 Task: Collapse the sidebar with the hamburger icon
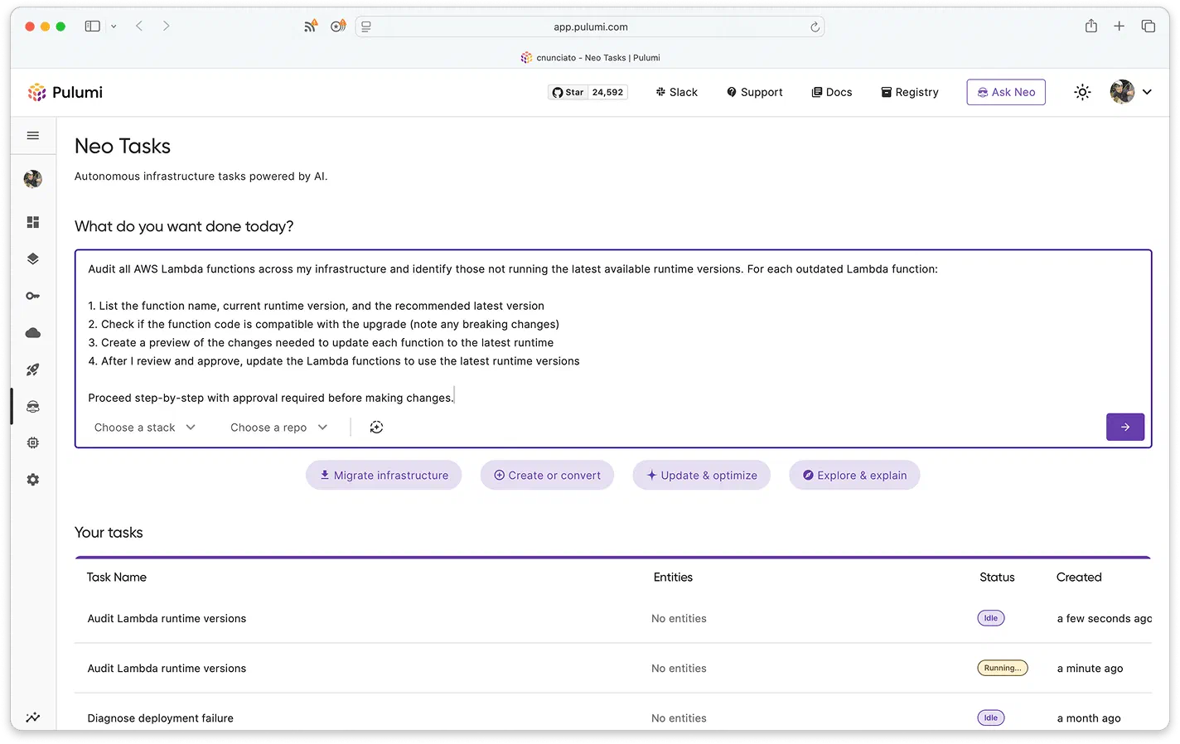pos(32,135)
